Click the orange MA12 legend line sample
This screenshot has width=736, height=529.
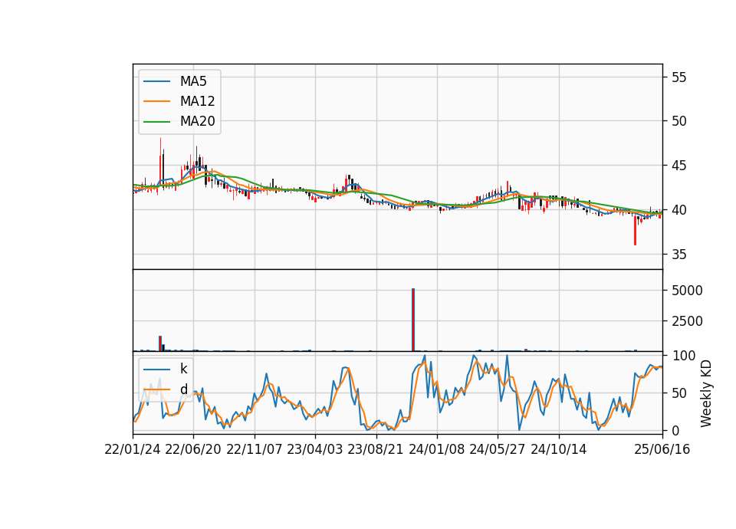click(156, 101)
